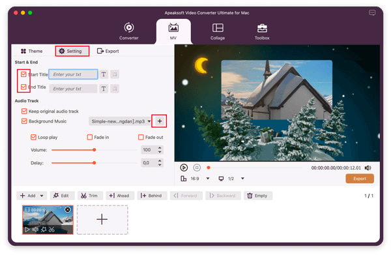Viewport: 391px width, 255px height.
Task: Click the aspect ratio icon beside 16:9
Action: (184, 179)
